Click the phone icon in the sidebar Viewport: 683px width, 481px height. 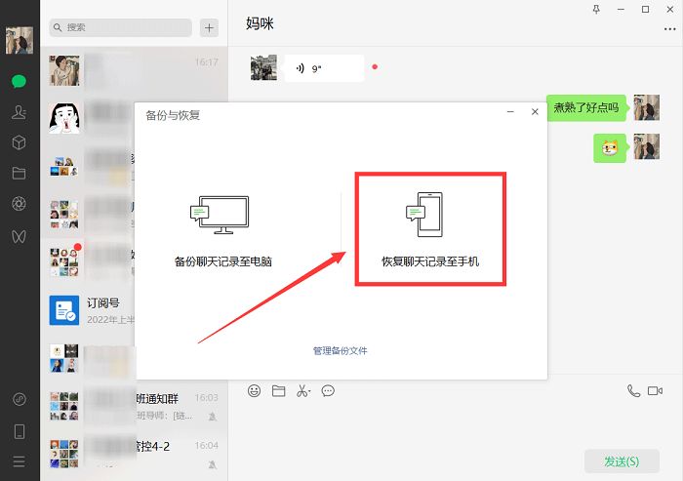[x=20, y=431]
